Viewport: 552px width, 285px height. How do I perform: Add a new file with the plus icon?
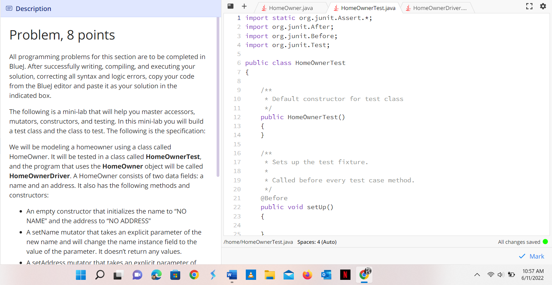pos(244,6)
